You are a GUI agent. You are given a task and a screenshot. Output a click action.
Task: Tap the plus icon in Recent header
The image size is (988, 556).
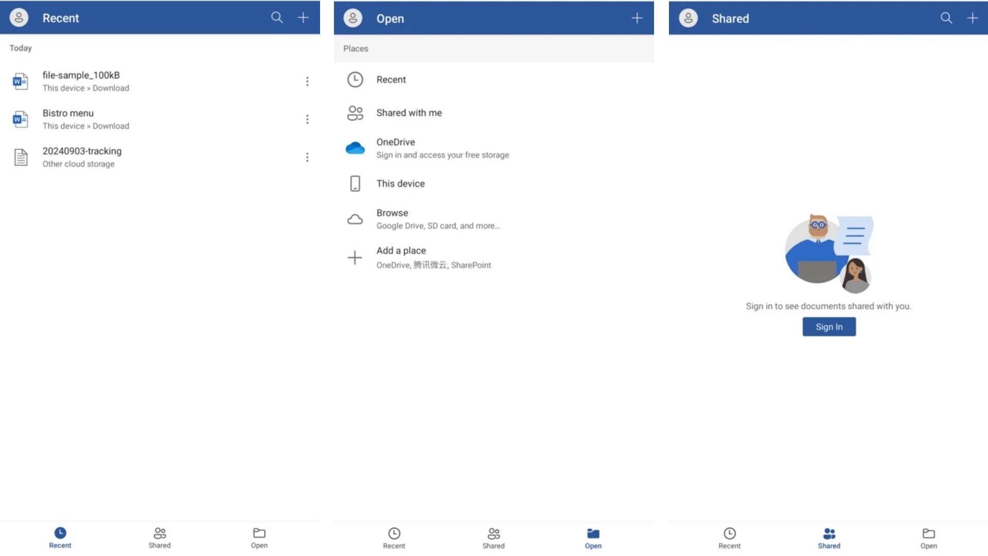[303, 18]
